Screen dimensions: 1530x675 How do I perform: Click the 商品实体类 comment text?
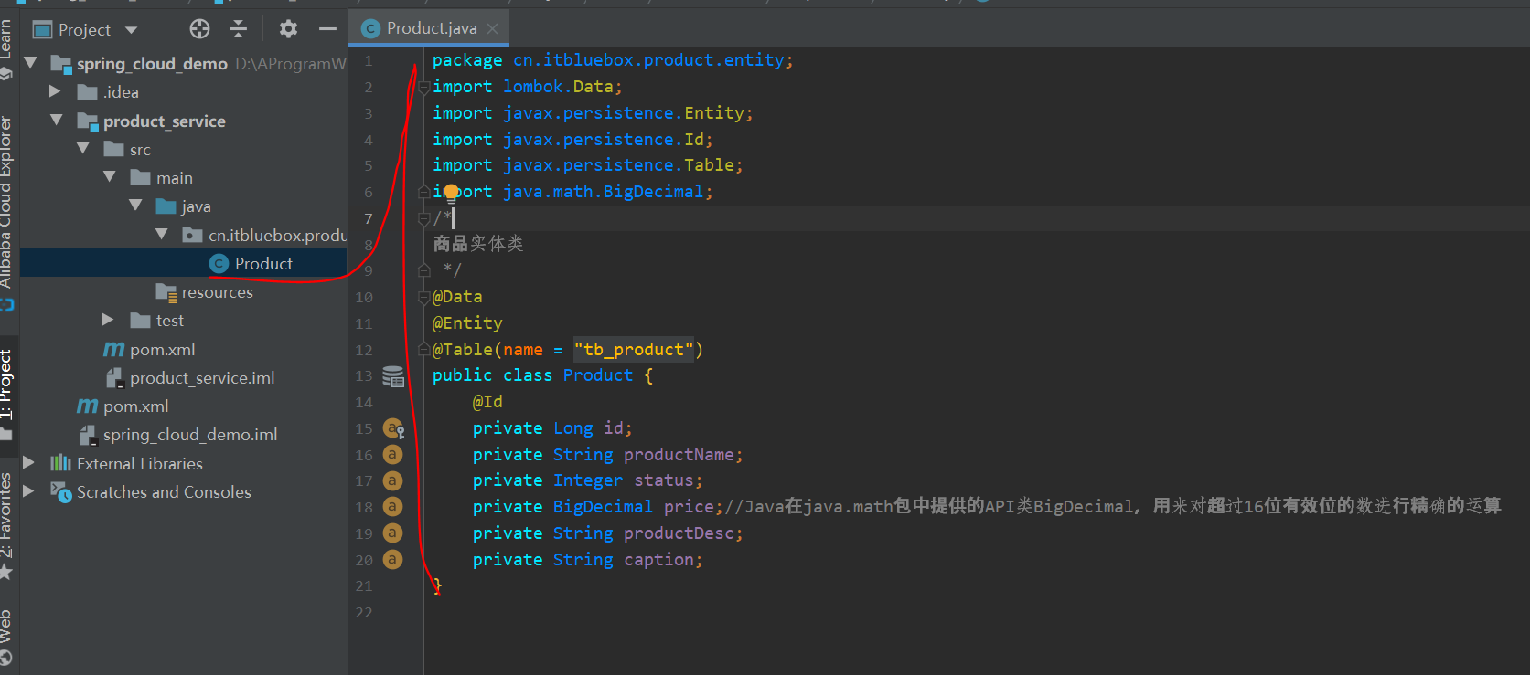(478, 244)
